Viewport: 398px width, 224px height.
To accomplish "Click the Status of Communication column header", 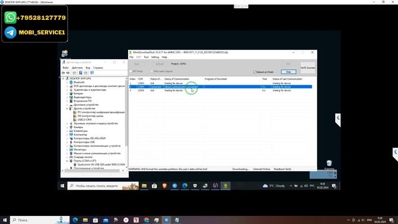I will (177, 79).
